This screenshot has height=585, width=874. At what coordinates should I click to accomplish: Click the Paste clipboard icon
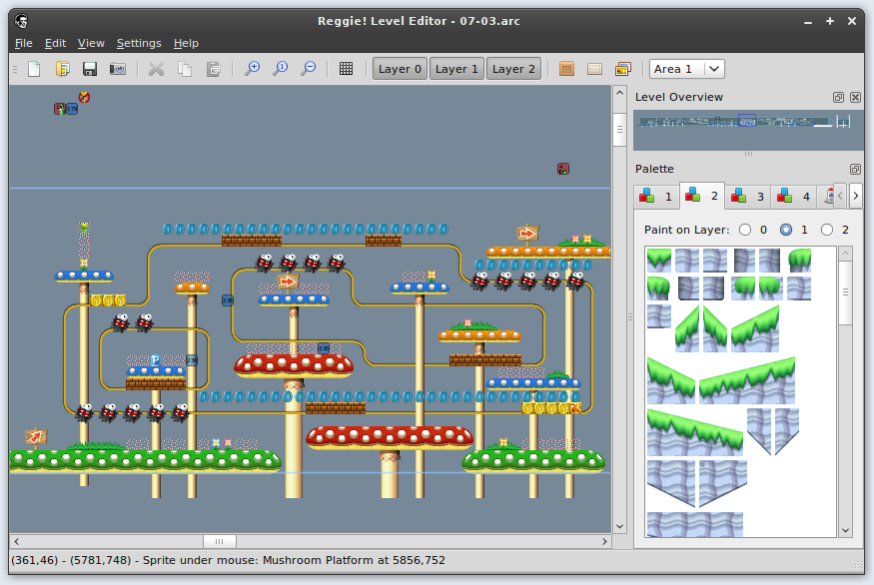click(x=213, y=69)
